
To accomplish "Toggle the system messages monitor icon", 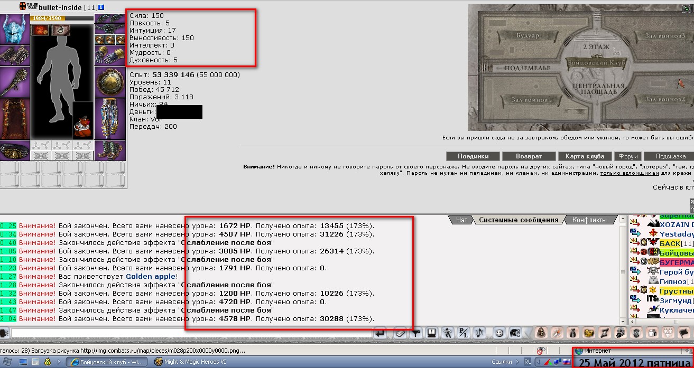I will click(x=431, y=333).
